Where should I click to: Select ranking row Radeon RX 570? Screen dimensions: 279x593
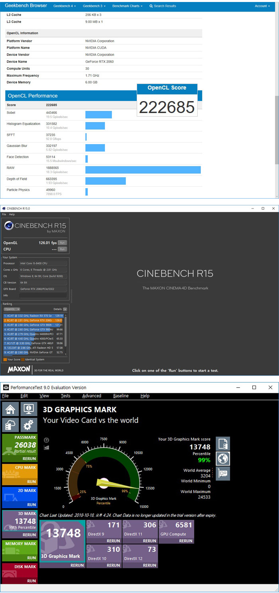(x=34, y=316)
